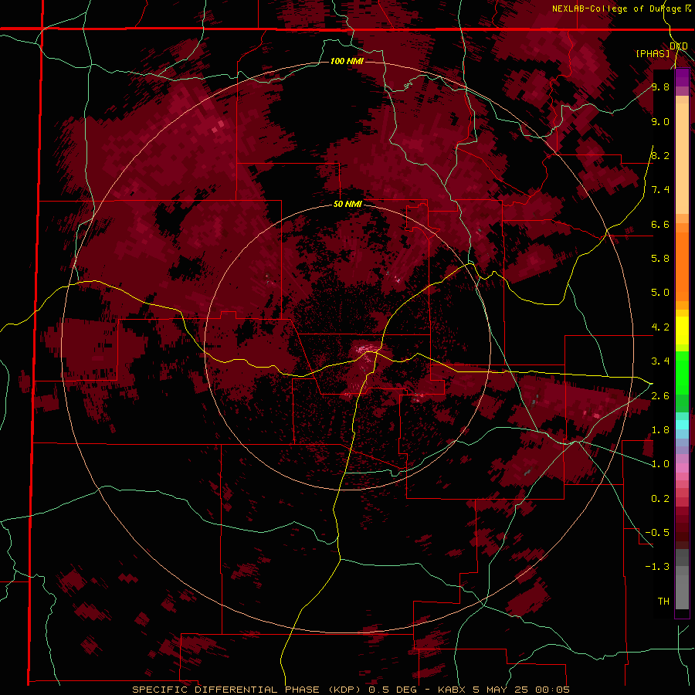This screenshot has width=695, height=695.
Task: Click the -0.5 scale label
Action: [658, 533]
